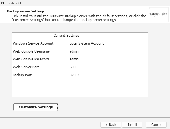Image resolution: width=170 pixels, height=129 pixels.
Task: Select the Web Console Password label
Action: coord(31,59)
